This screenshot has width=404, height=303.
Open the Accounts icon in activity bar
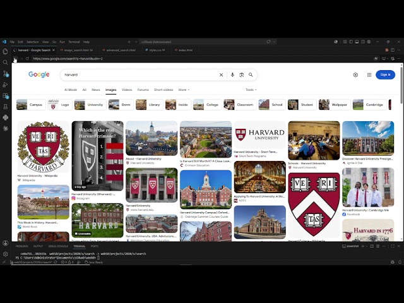tap(5, 243)
